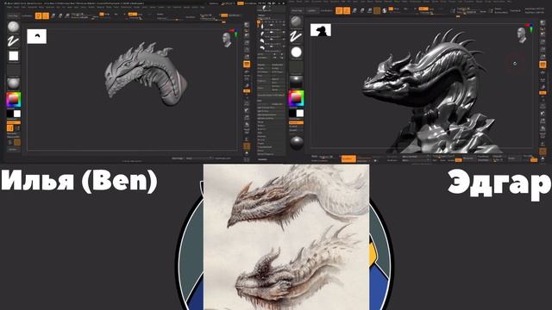Click BPR render icon on right window shelf
The height and width of the screenshot is (310, 552).
(543, 23)
